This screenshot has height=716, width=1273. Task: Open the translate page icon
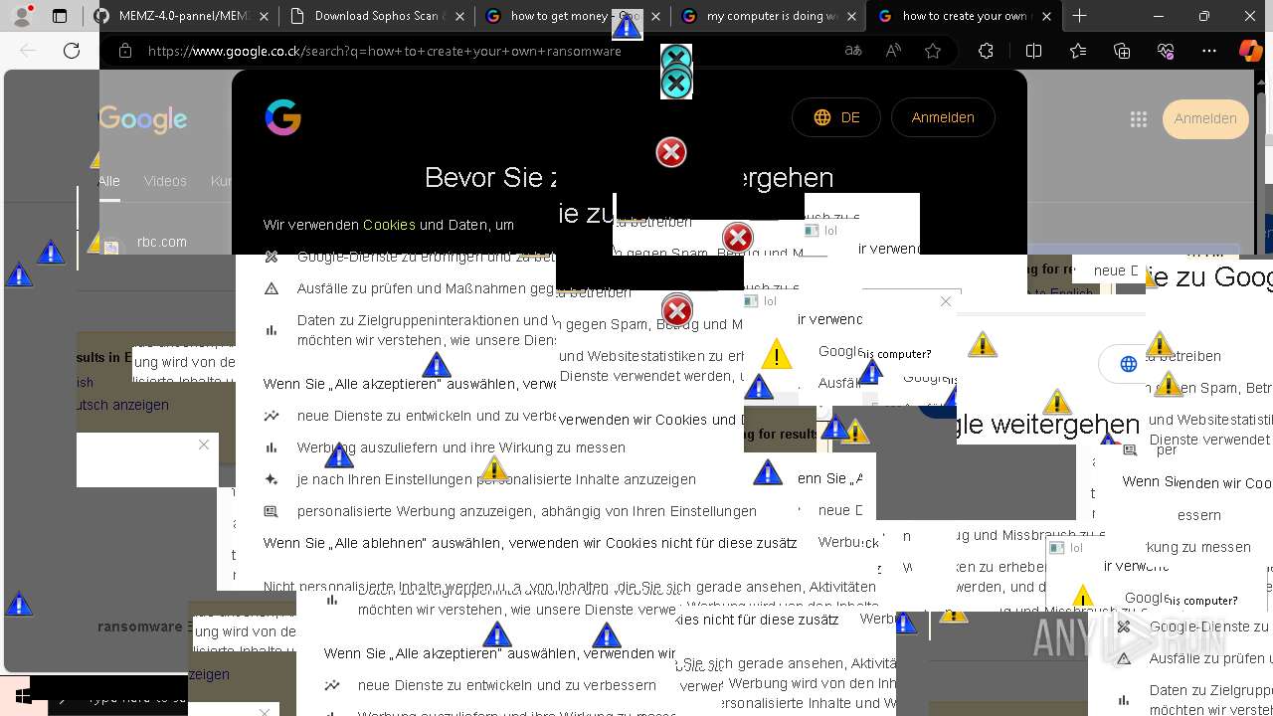pos(852,51)
